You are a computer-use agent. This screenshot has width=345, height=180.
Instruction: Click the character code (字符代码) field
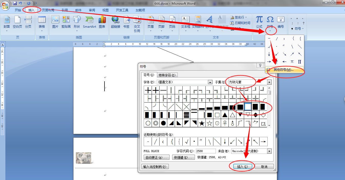click(x=206, y=151)
